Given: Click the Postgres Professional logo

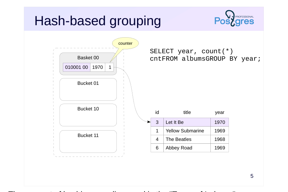Looking at the screenshot, I should tap(234, 18).
